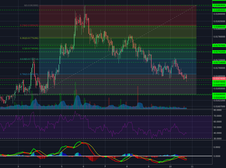Click date 6 on the time axis
This screenshot has height=168, width=226.
(84, 167)
